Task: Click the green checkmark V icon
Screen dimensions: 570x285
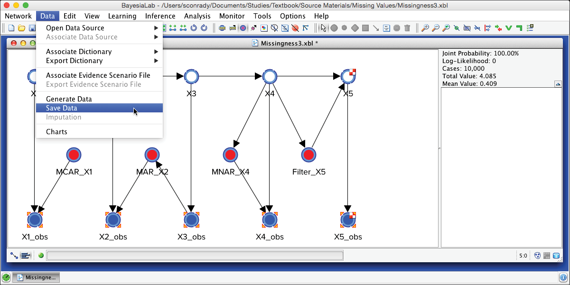Action: 508,28
